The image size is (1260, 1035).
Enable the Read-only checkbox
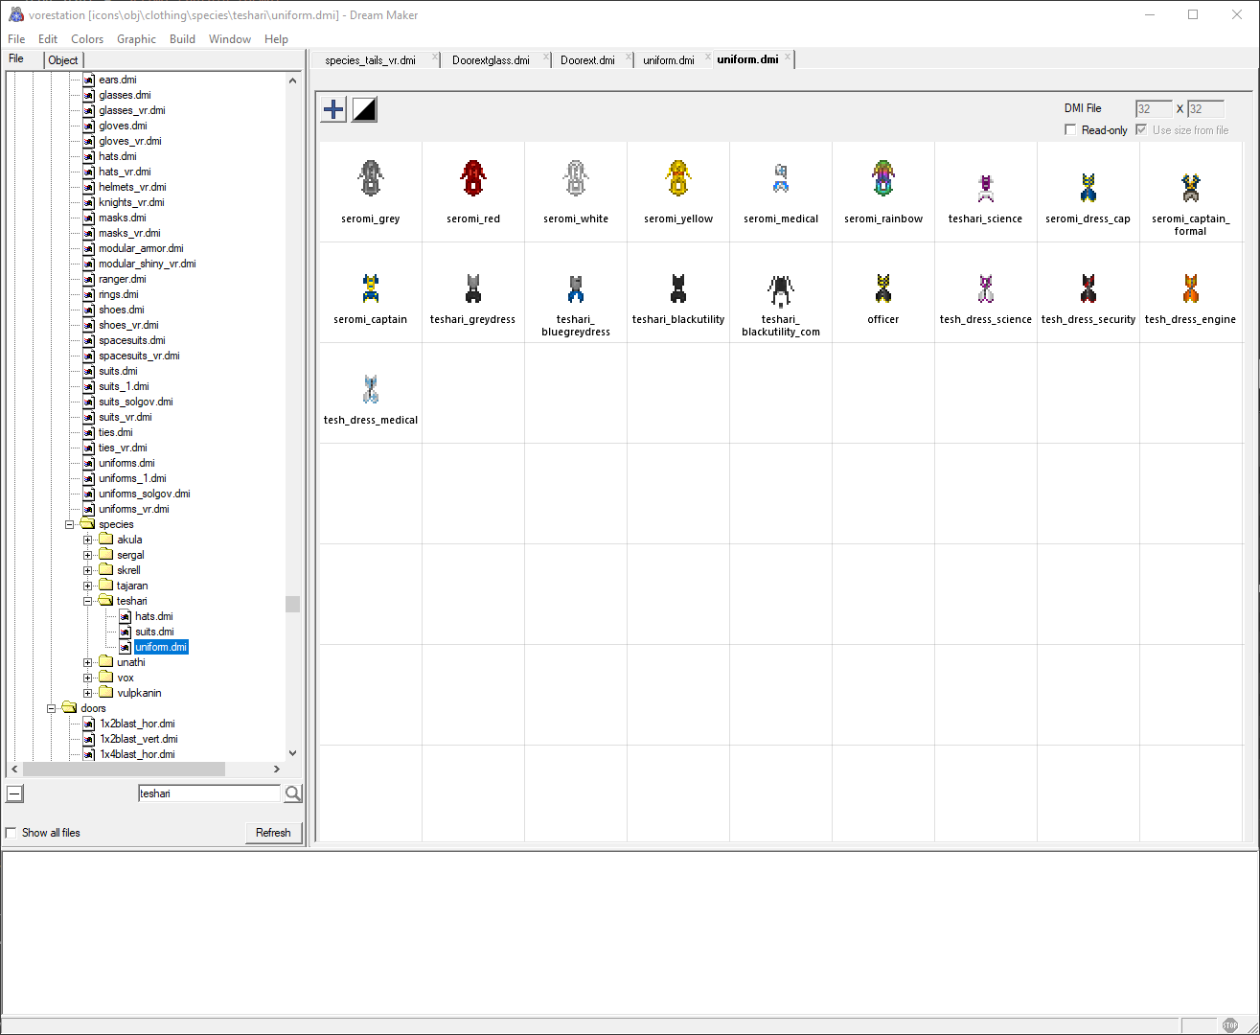click(1070, 129)
